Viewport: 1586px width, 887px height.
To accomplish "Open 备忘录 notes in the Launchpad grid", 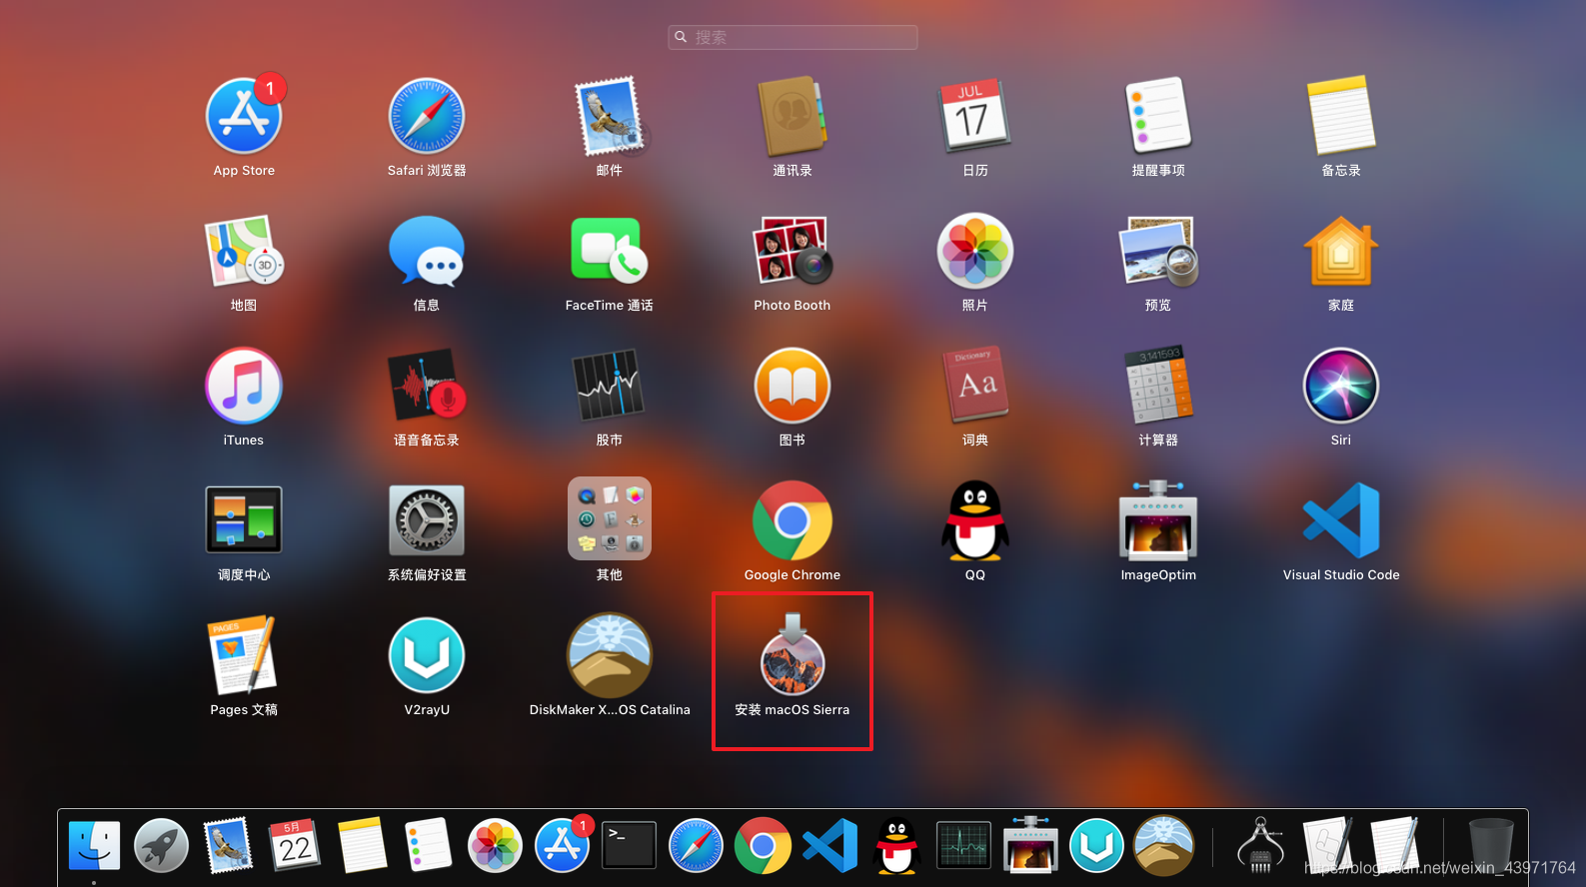I will (x=1341, y=116).
